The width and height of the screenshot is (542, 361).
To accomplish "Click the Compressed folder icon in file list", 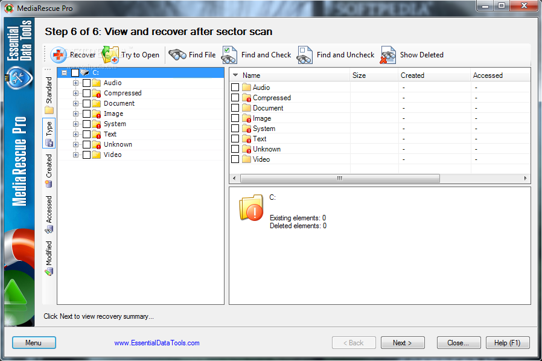I will pyautogui.click(x=246, y=98).
